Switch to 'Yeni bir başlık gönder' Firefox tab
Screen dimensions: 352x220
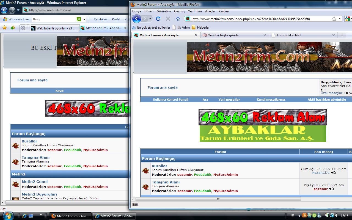(x=224, y=35)
